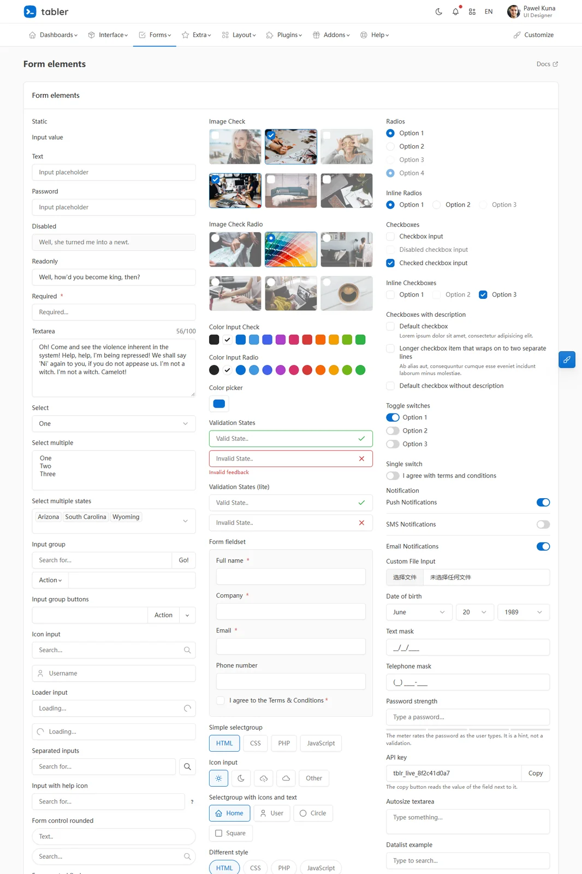
Task: Click the Customize link
Action: click(x=533, y=35)
